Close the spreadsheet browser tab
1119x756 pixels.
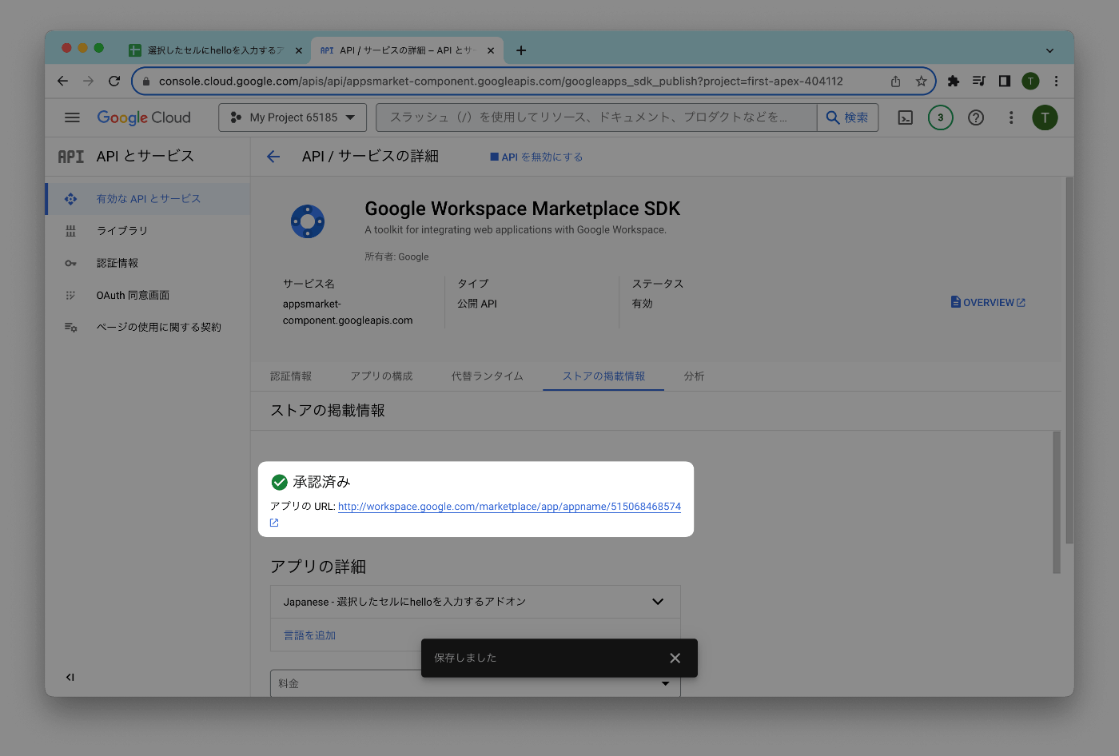click(298, 50)
